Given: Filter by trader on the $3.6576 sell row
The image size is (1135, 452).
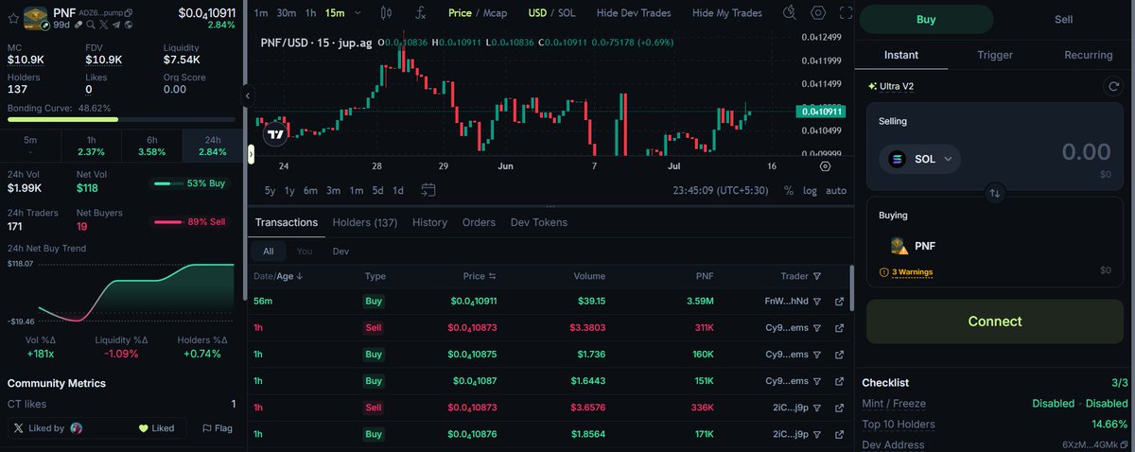Looking at the screenshot, I should point(817,408).
